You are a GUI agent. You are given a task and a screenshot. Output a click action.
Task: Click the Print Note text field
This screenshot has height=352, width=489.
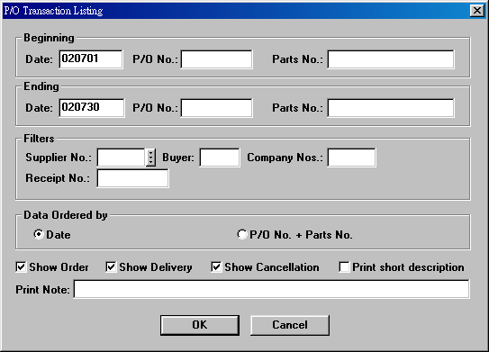pyautogui.click(x=271, y=289)
